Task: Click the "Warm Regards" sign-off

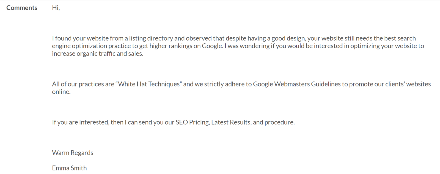Action: point(73,153)
